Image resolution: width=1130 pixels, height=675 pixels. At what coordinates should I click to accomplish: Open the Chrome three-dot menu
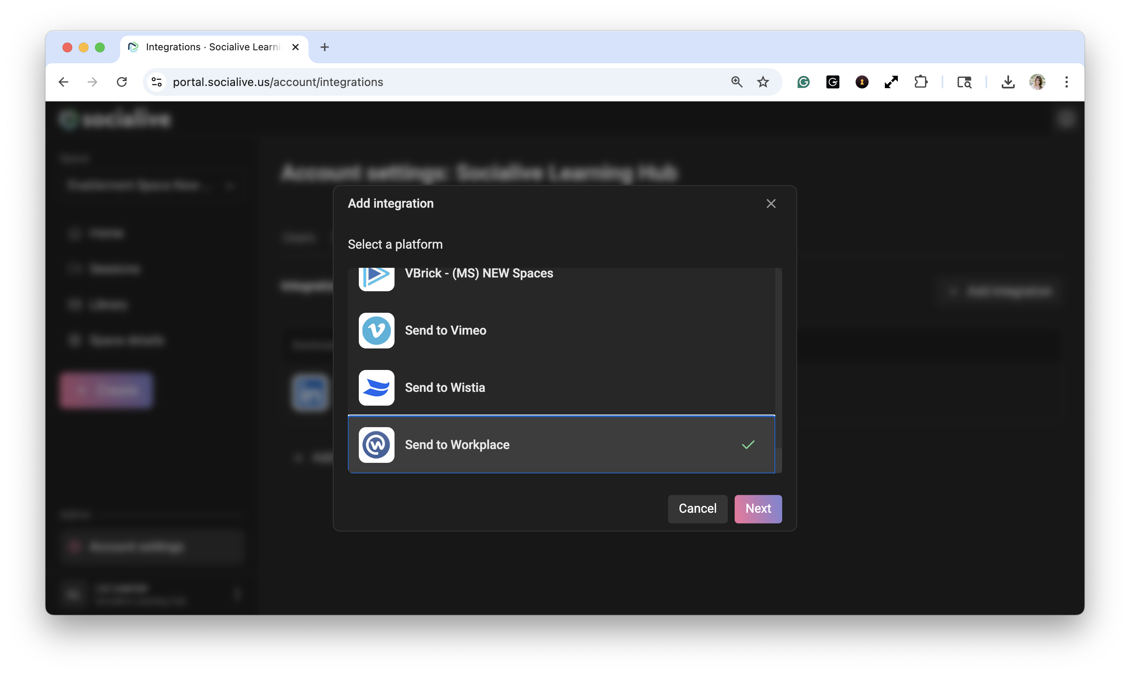[1066, 82]
